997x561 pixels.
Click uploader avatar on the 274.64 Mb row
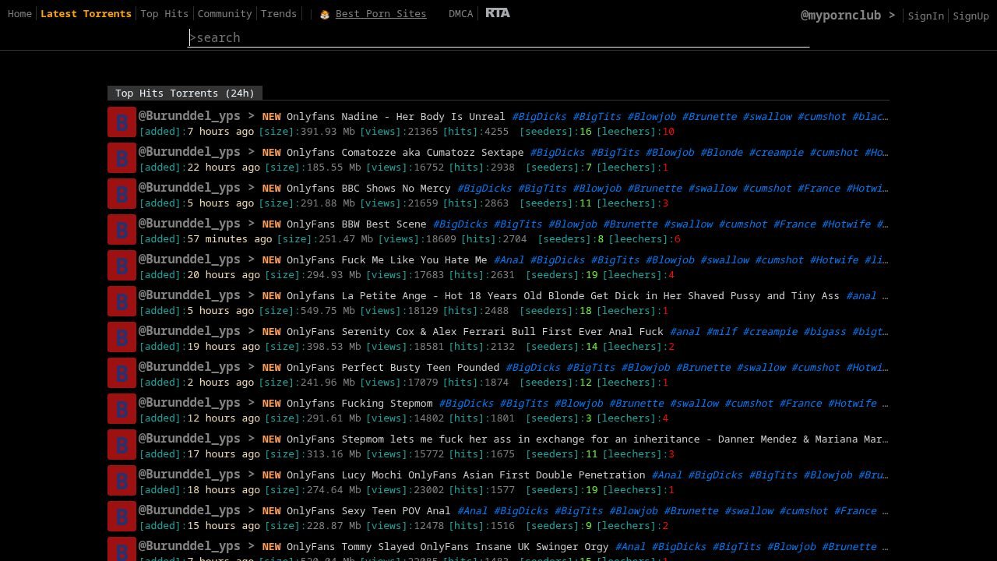click(122, 481)
